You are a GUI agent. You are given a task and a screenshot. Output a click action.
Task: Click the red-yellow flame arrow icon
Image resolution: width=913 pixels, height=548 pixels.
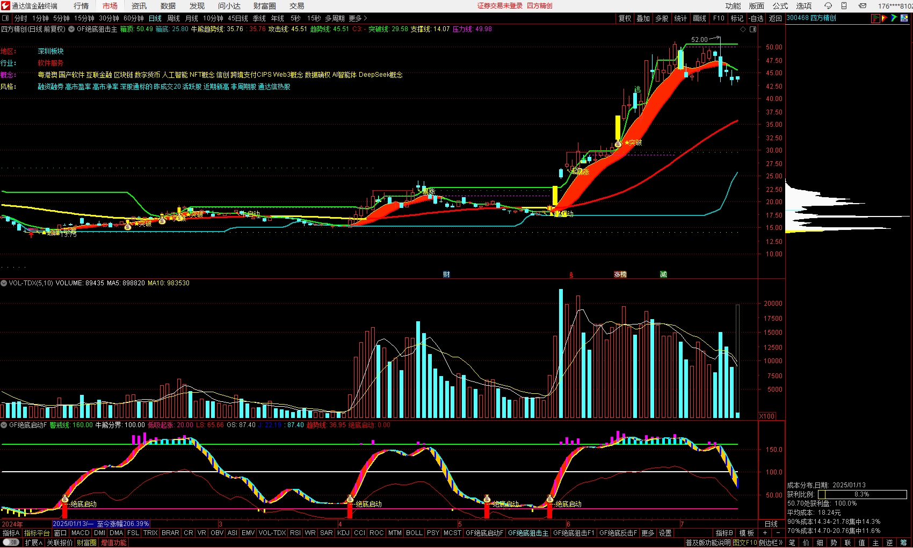(x=885, y=18)
